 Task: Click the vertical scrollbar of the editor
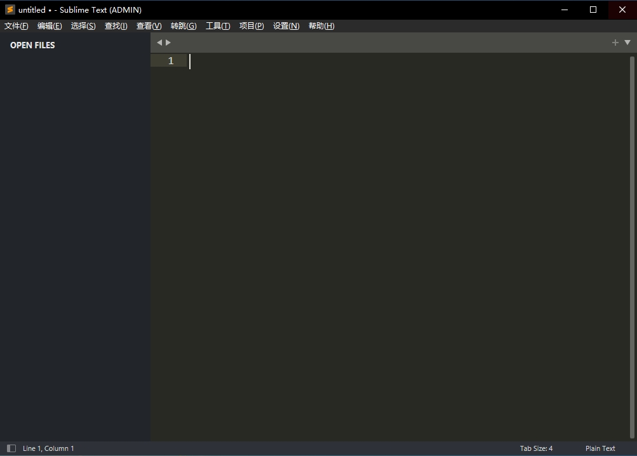pos(632,247)
